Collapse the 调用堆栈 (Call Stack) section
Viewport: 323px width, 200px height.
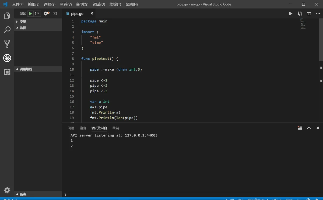(x=38, y=69)
